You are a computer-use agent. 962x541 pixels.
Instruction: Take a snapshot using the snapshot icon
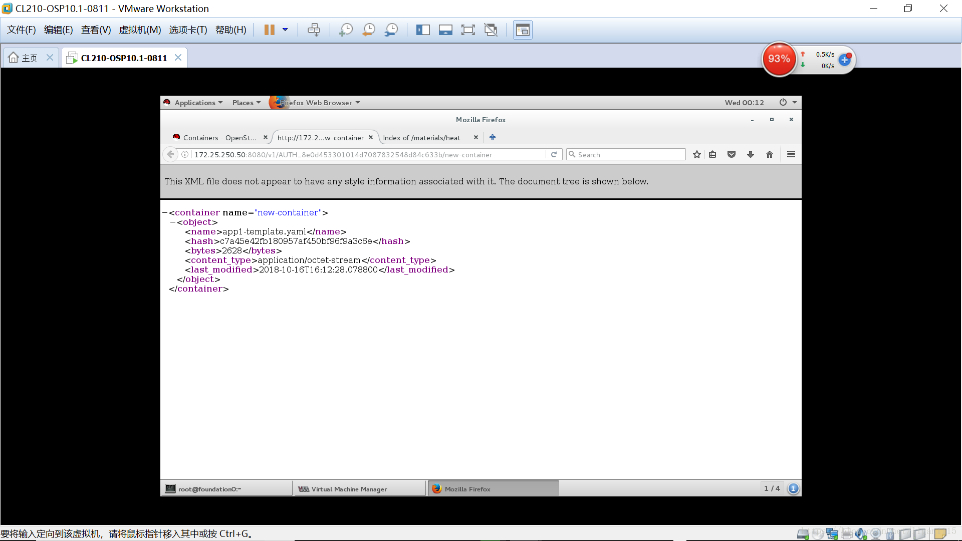click(346, 30)
